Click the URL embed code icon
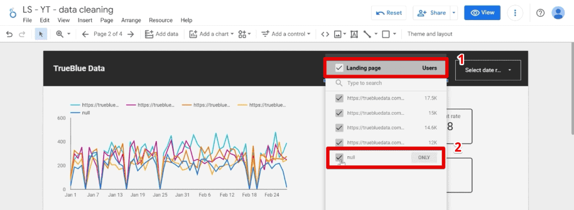This screenshot has height=210, width=574. [325, 34]
